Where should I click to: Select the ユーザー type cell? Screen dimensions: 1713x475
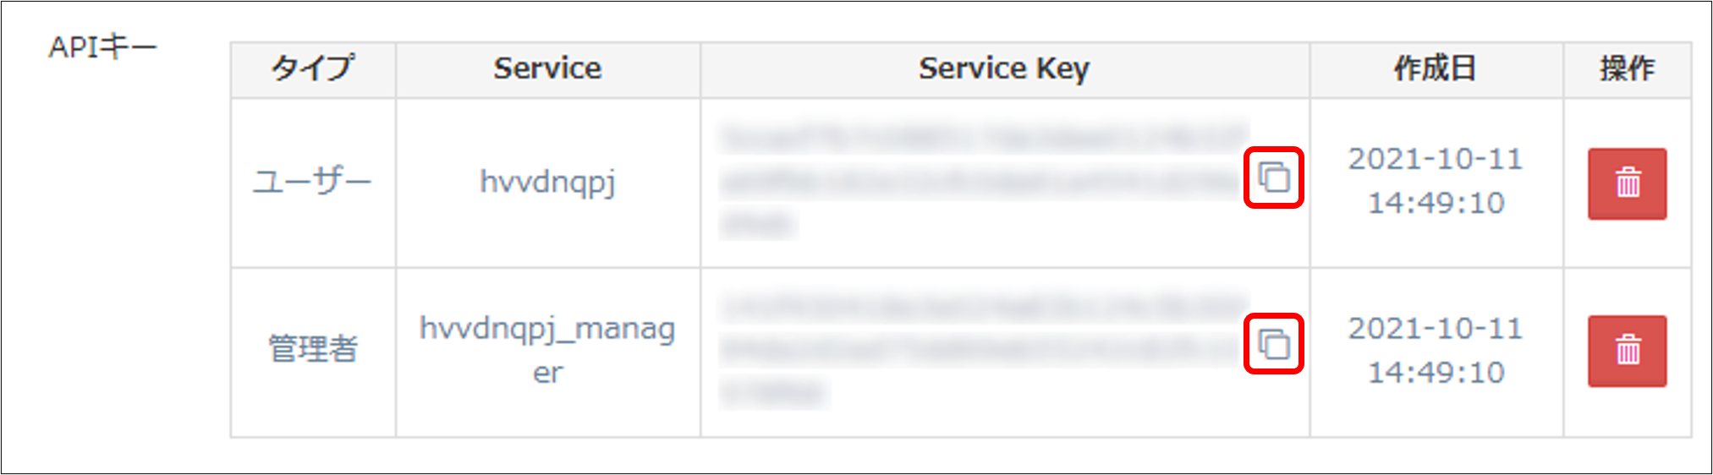point(312,182)
